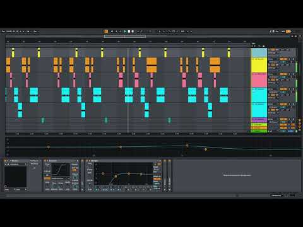This screenshot has width=303, height=227.
Task: Click the black display of the first device
Action: pos(16,177)
